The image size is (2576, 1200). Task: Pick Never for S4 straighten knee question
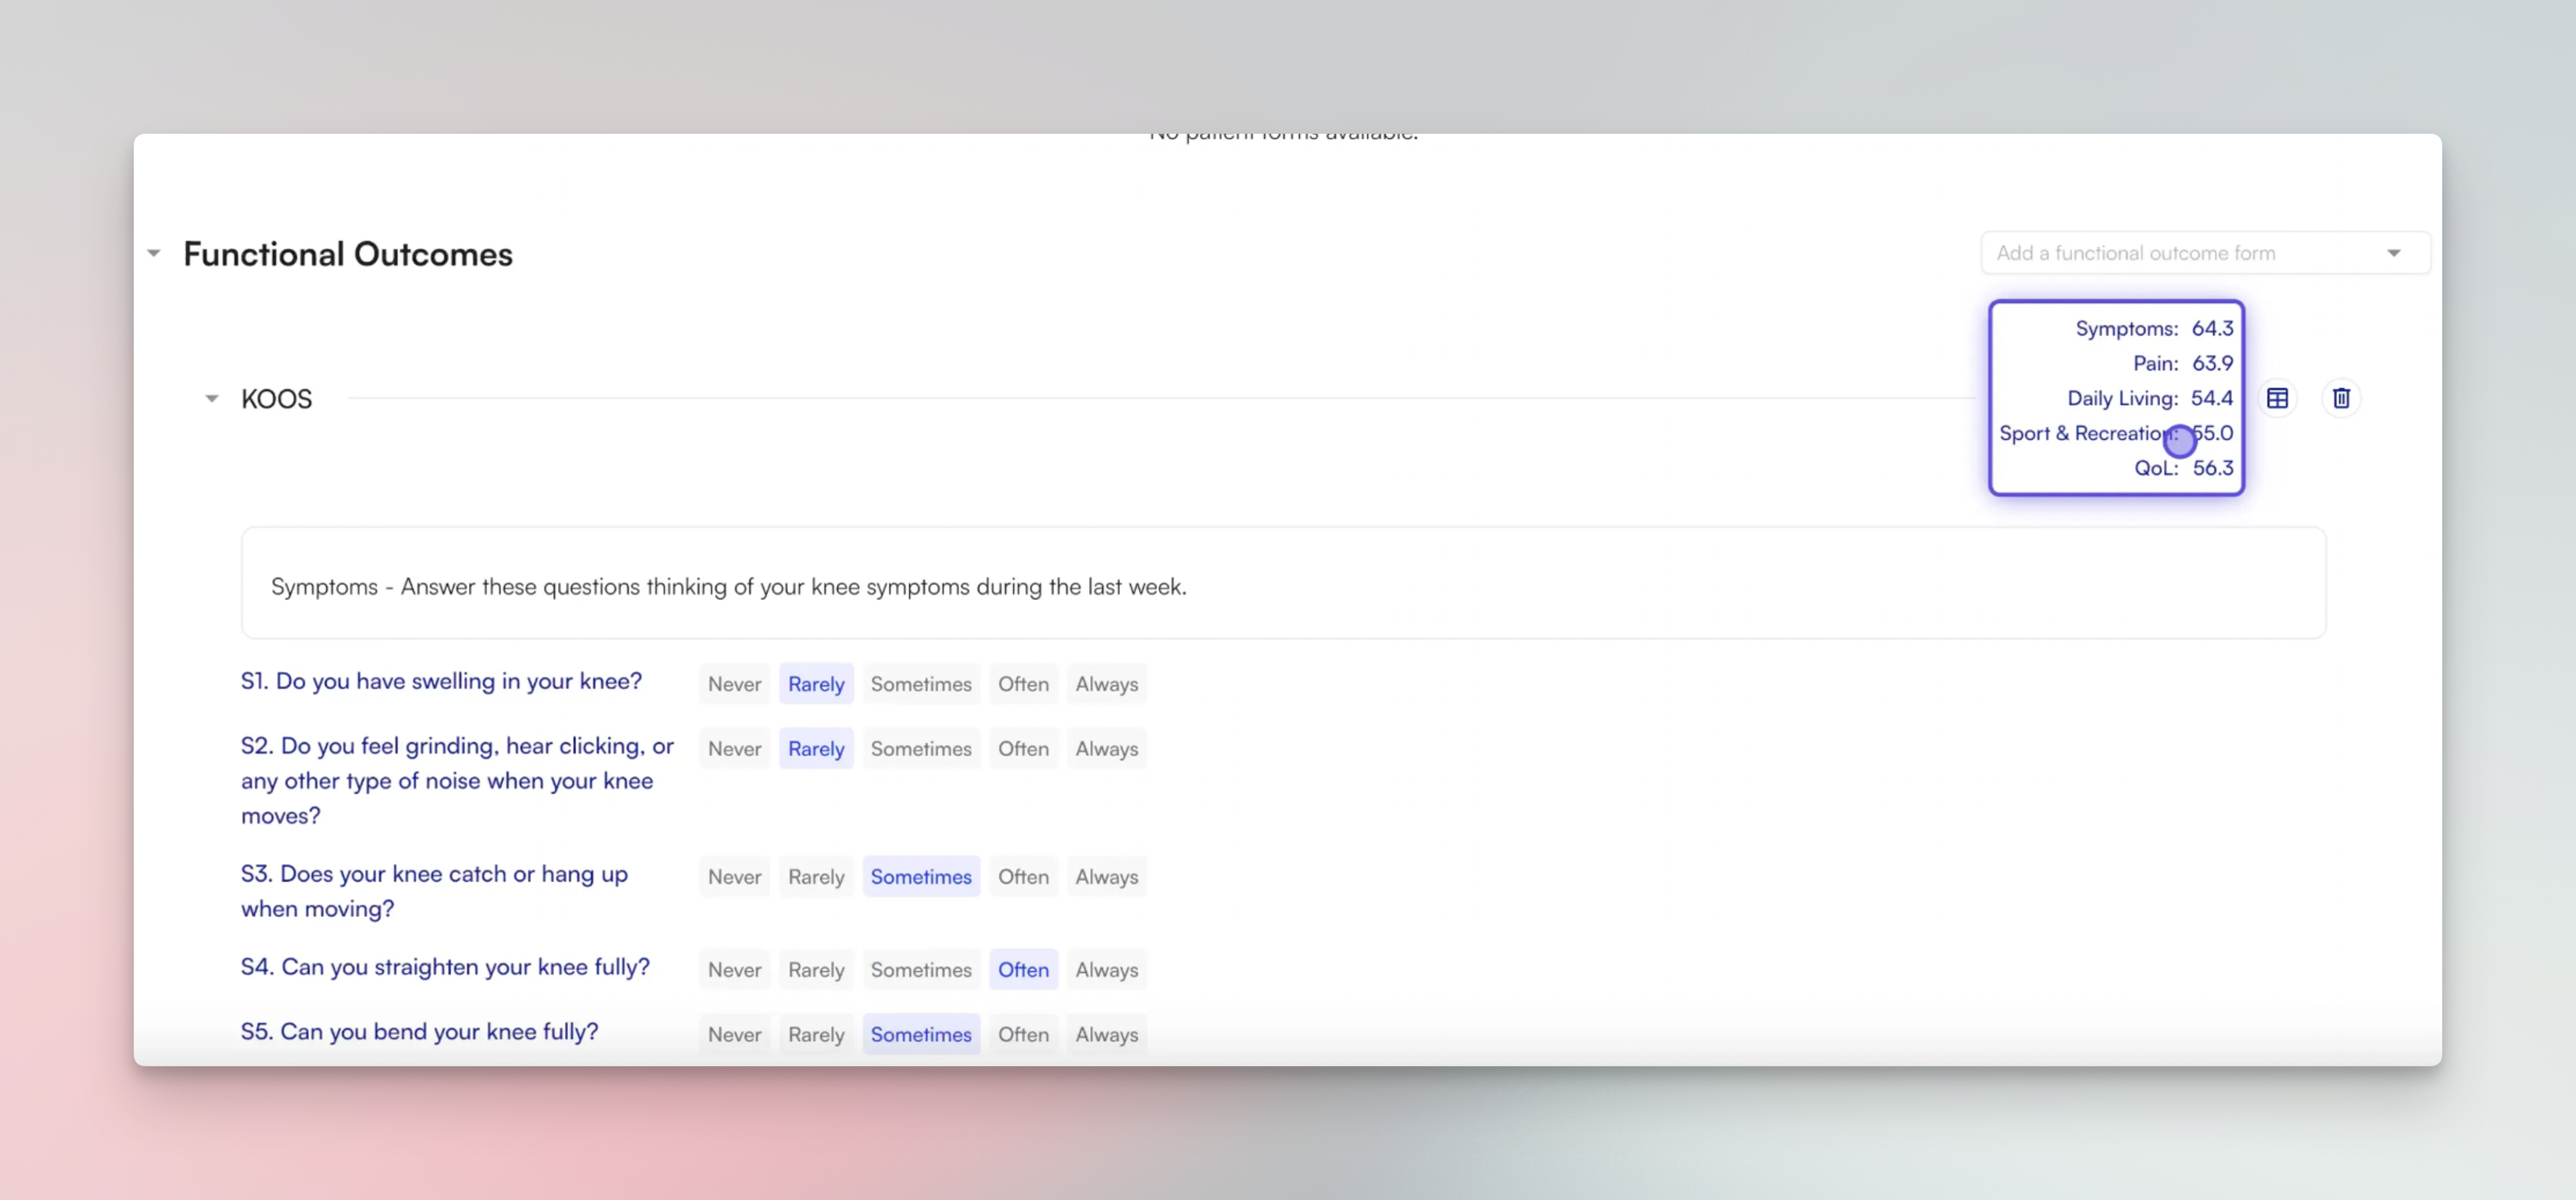734,970
